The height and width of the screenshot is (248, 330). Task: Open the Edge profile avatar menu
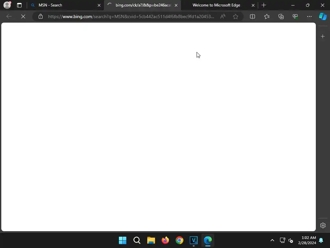tap(7, 5)
